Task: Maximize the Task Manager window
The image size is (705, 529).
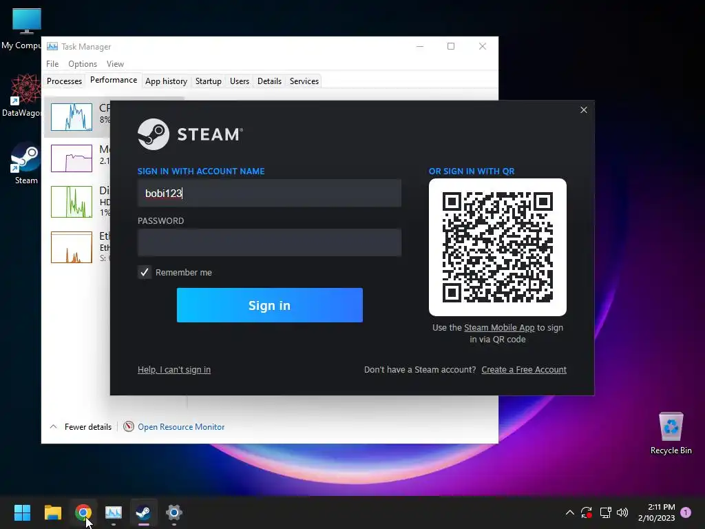Action: coord(451,46)
